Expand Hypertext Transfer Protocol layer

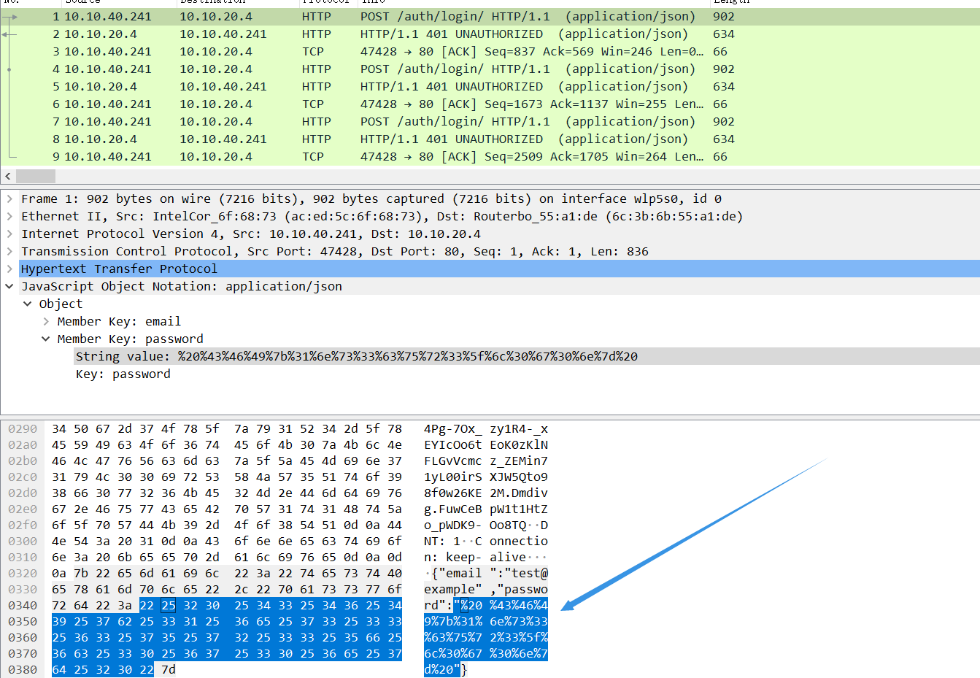pyautogui.click(x=9, y=269)
